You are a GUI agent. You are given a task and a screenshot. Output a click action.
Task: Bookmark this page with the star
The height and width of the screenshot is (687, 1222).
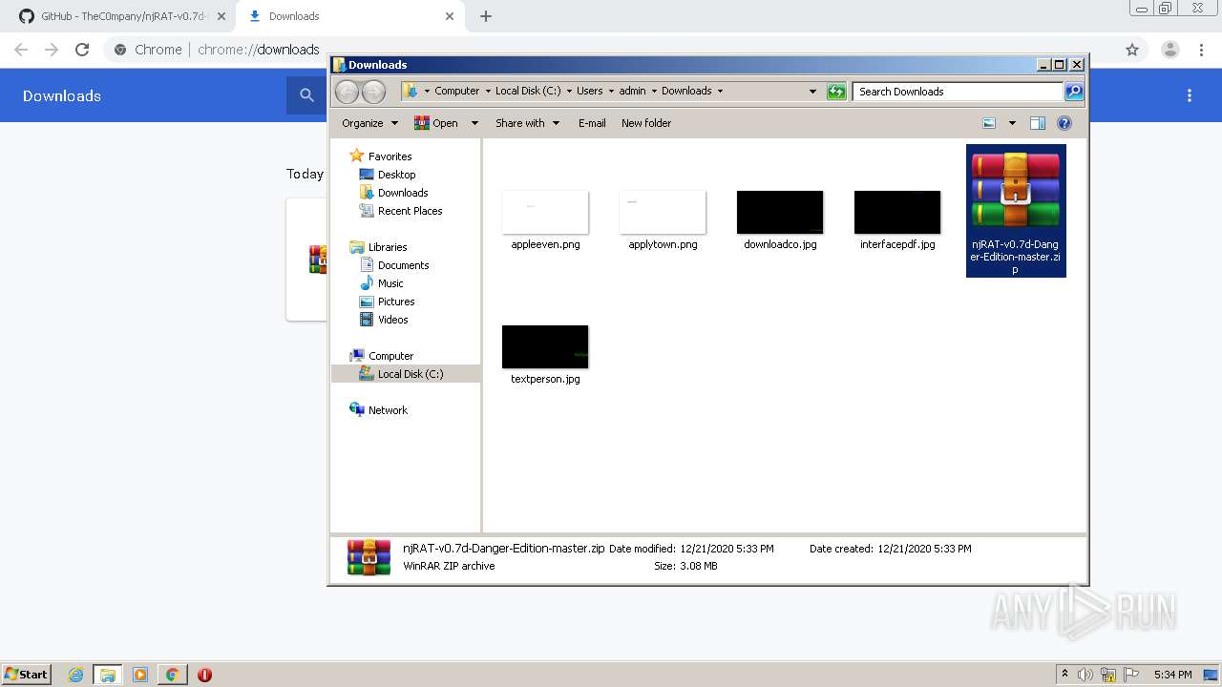tap(1132, 50)
